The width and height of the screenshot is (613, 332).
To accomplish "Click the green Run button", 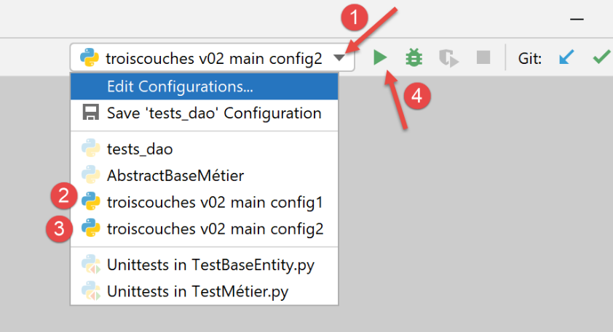I will 379,57.
